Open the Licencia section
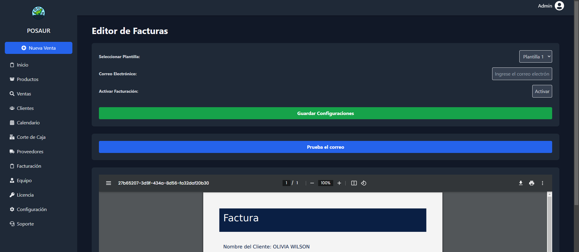 coord(39,195)
